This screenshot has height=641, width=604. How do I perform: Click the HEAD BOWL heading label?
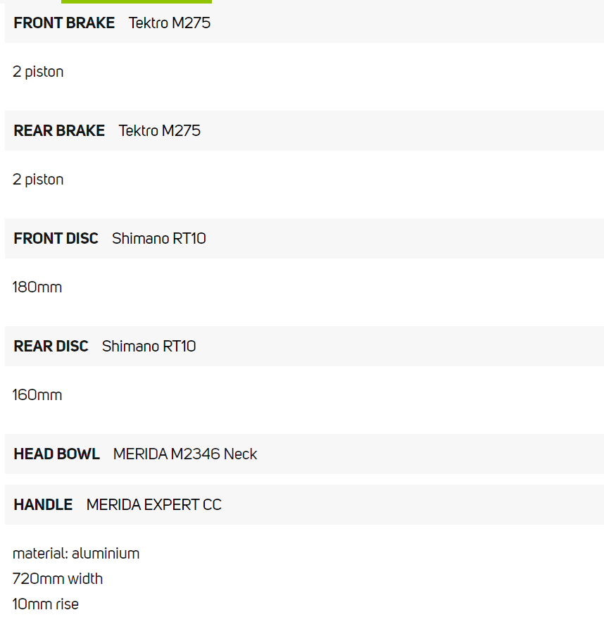tap(56, 454)
